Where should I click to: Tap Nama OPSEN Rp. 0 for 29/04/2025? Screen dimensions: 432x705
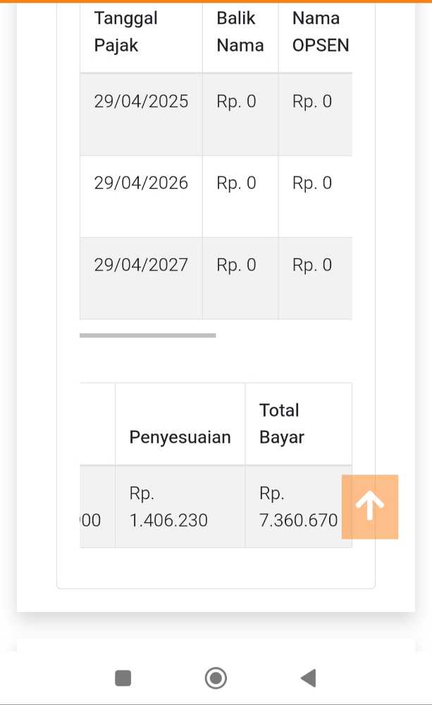[312, 102]
